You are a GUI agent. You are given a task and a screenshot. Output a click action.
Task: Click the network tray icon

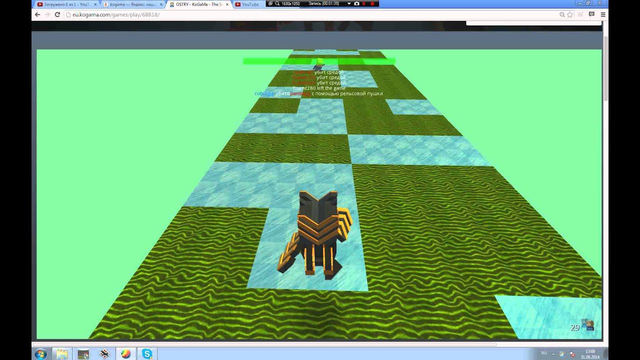tap(562, 354)
